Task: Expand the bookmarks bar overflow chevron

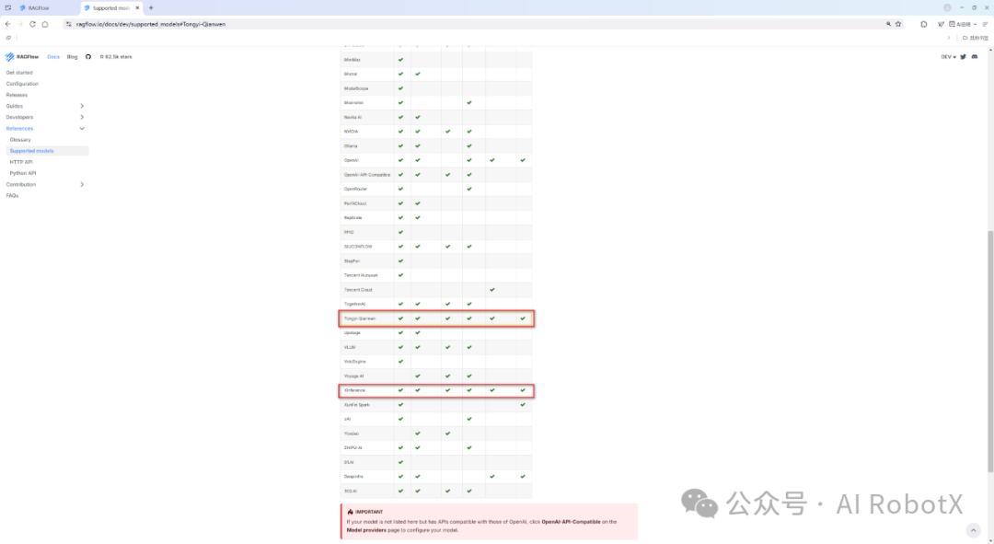Action: click(949, 38)
